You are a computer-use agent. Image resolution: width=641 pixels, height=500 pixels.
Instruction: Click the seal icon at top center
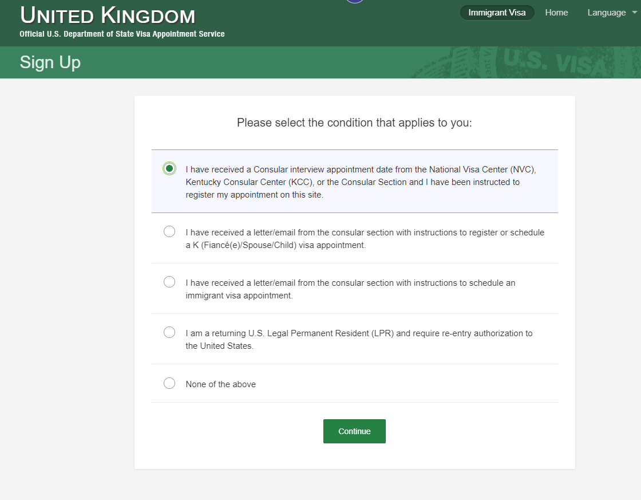355,1
